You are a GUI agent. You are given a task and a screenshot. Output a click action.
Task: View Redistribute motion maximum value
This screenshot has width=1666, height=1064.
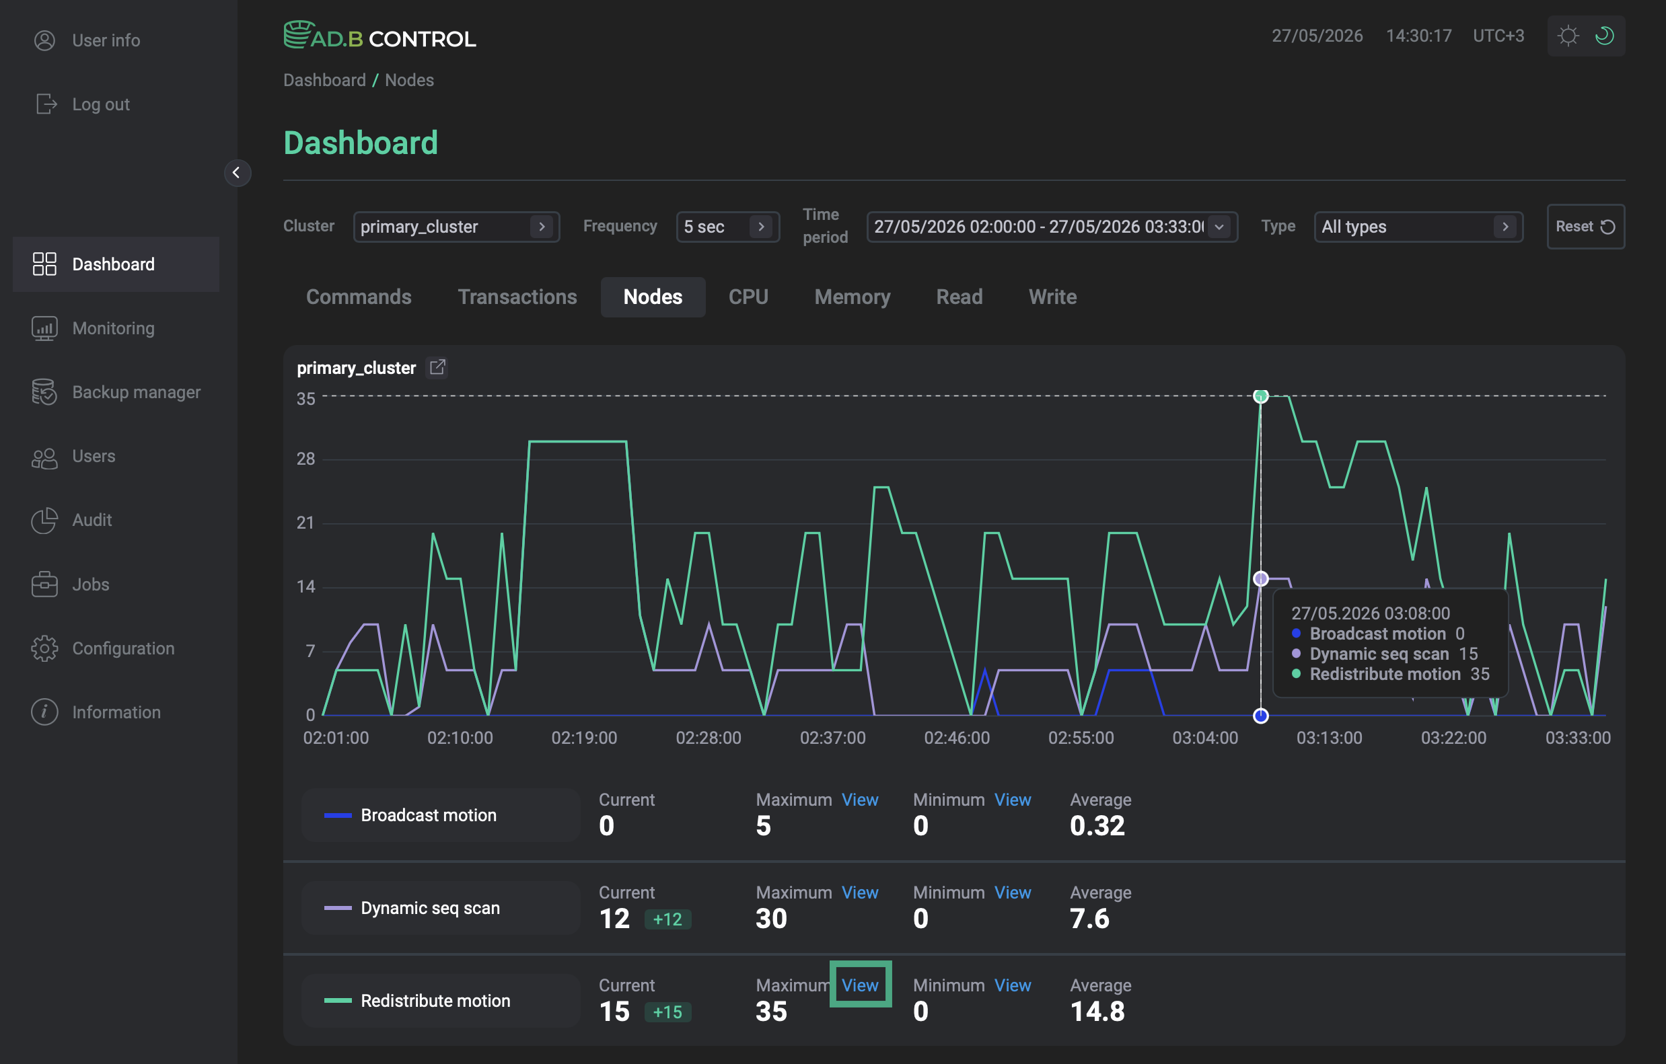[x=860, y=985]
